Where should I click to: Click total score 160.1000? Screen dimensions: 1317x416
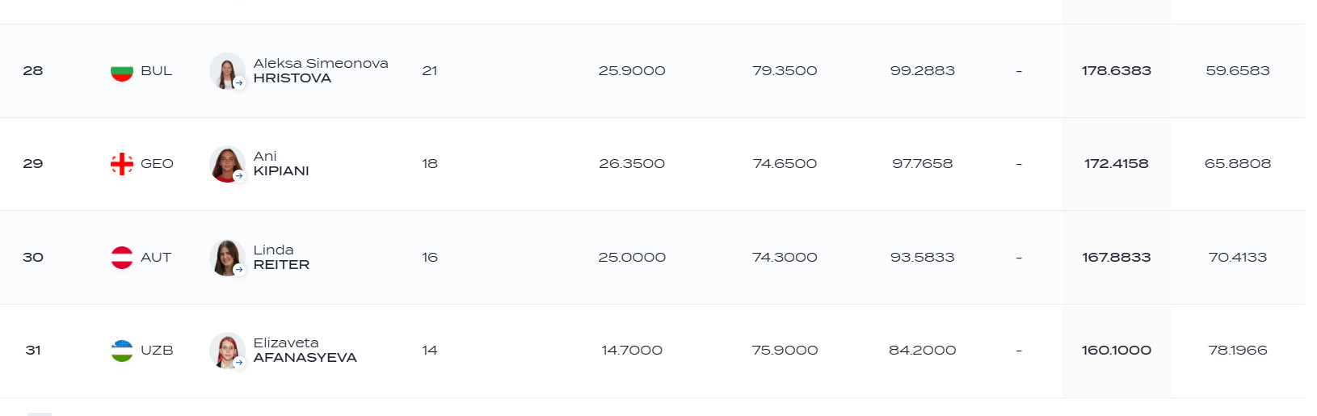click(1117, 351)
